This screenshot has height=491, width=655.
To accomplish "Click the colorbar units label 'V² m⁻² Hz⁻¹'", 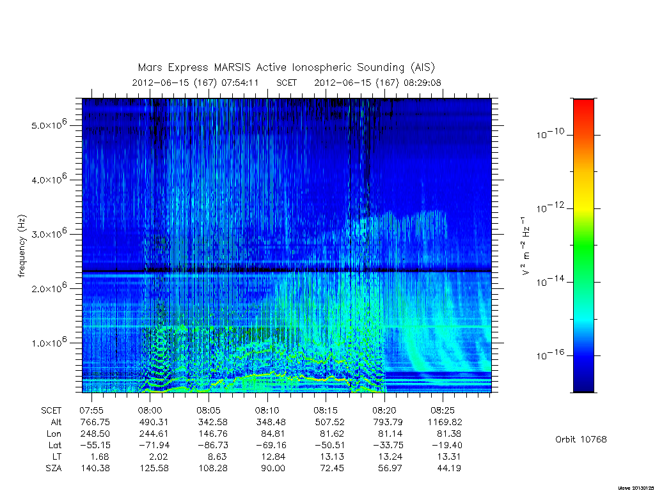I will point(526,246).
